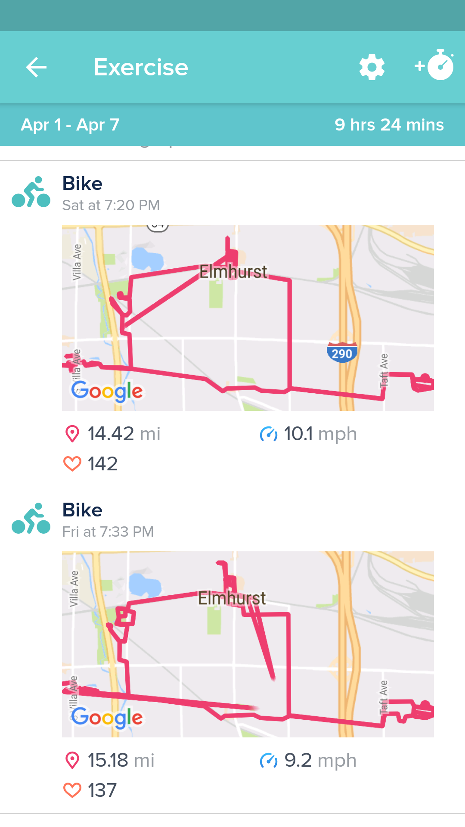The height and width of the screenshot is (827, 465).
Task: Tap speedometer icon beside 9.2 mph
Action: pos(269,760)
